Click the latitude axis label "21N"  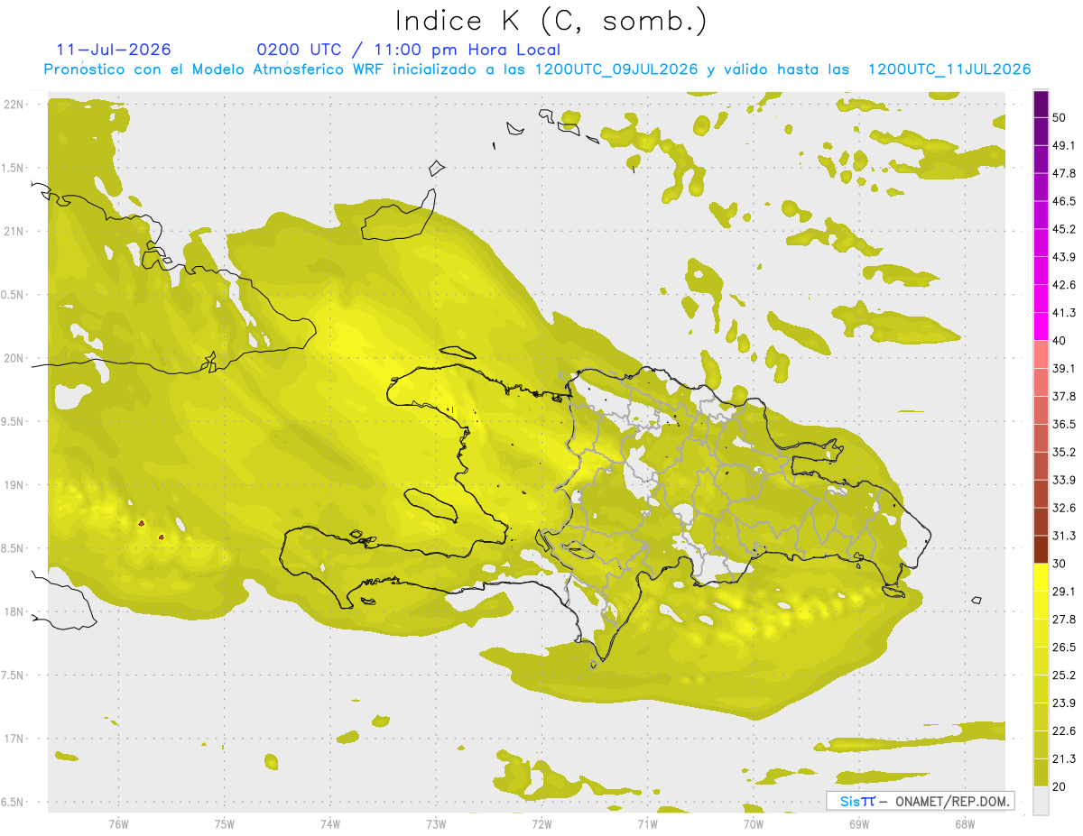click(14, 232)
